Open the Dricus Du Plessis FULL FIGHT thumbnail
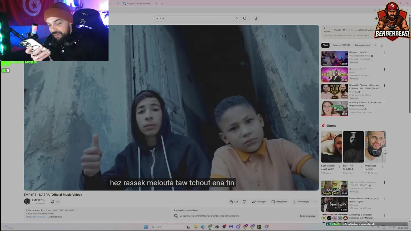This screenshot has height=231, width=411. tap(335, 91)
